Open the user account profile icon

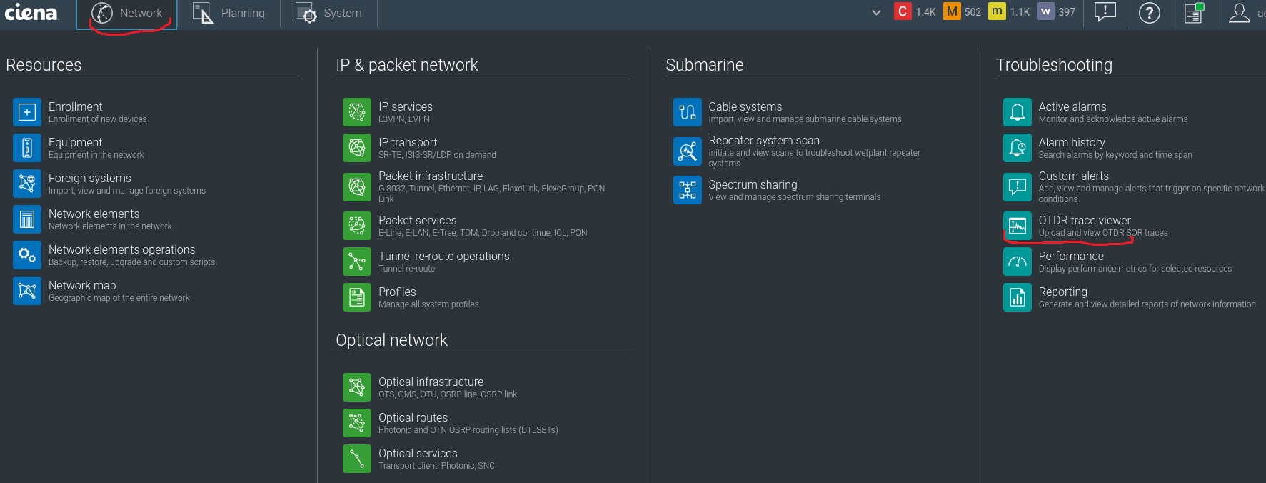[x=1239, y=13]
